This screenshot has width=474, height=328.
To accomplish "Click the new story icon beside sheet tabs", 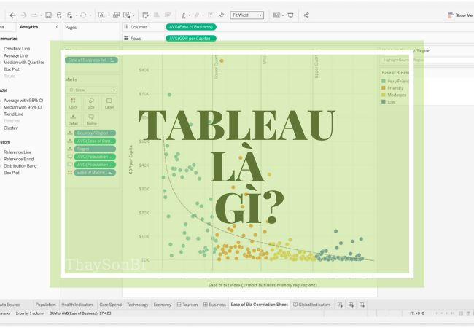I will (x=362, y=305).
